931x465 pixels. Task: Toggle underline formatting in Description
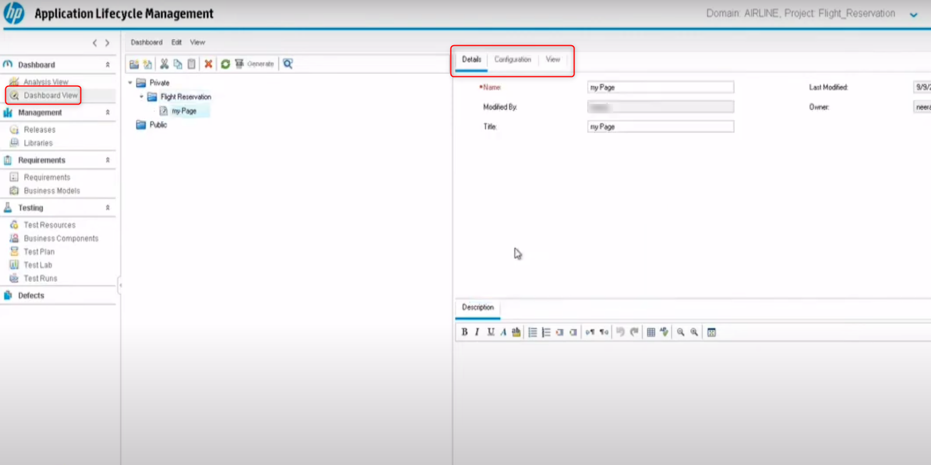point(490,332)
